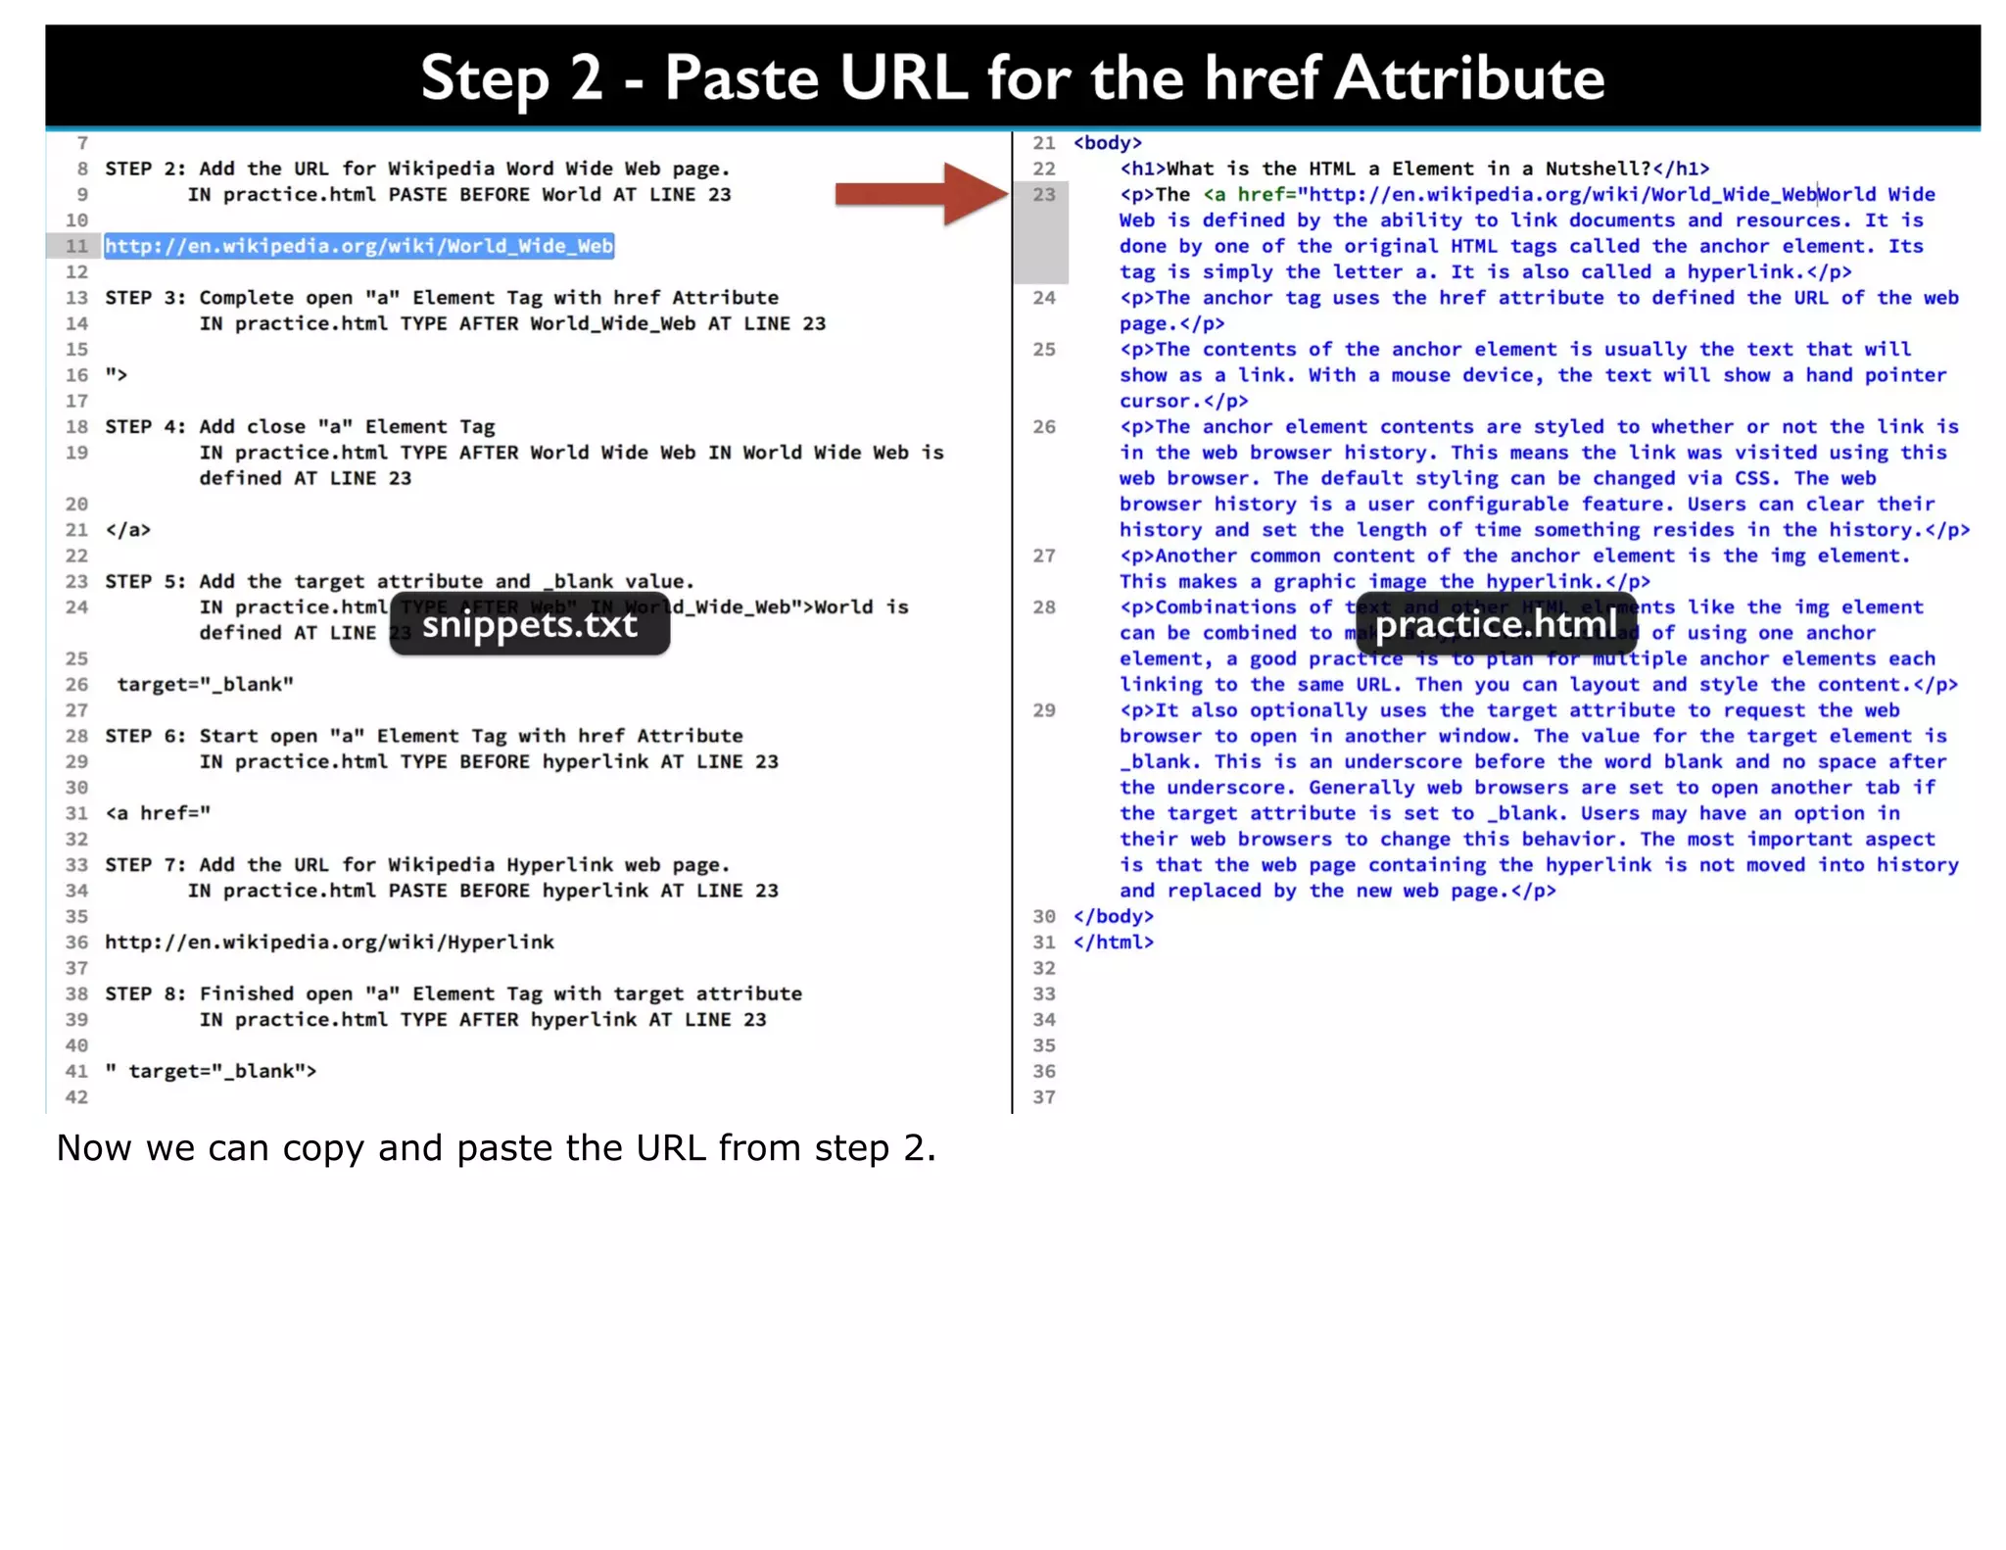Click the 'target="_blank"' snippet on line 26

click(205, 684)
